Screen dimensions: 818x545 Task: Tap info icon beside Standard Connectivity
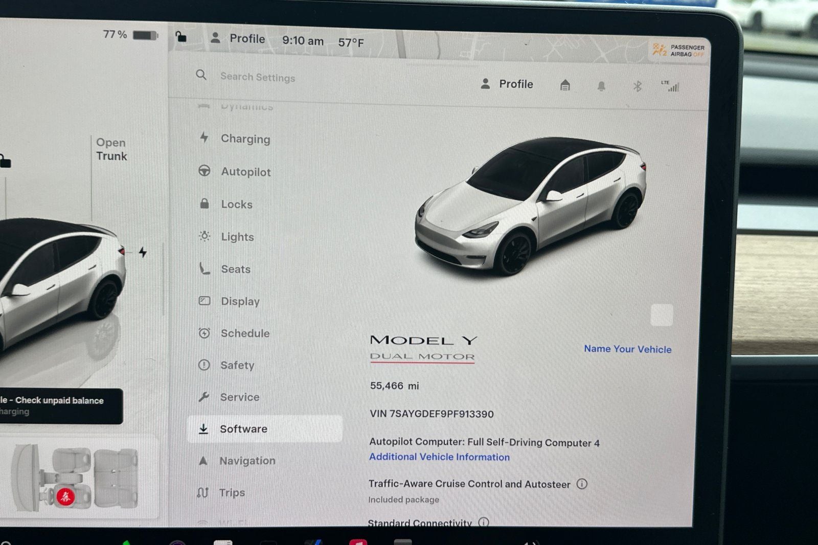[484, 522]
